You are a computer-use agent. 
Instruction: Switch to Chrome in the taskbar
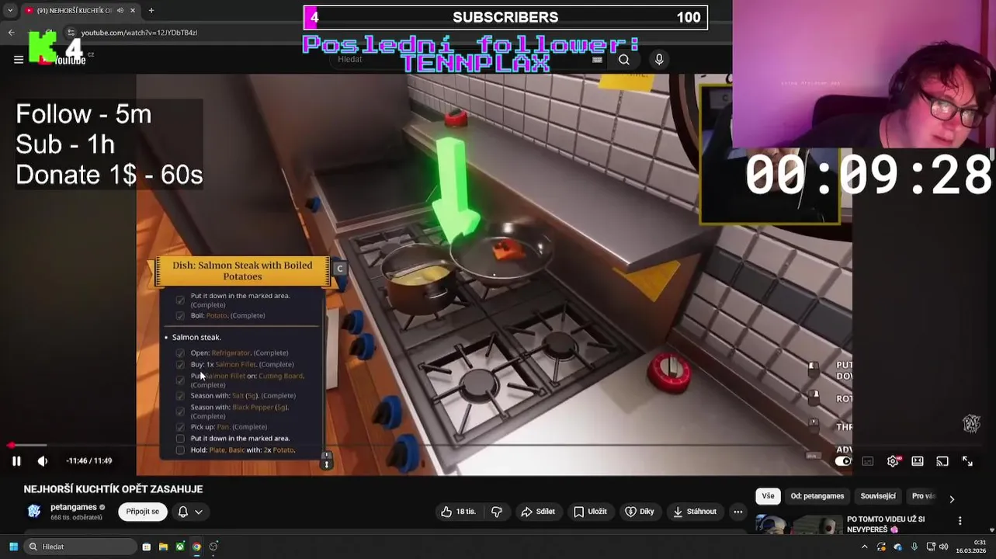pos(196,547)
